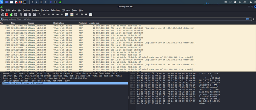Viewport: 256px width, 110px height.
Task: Toggle packet list colorization
Action: coord(72,14)
